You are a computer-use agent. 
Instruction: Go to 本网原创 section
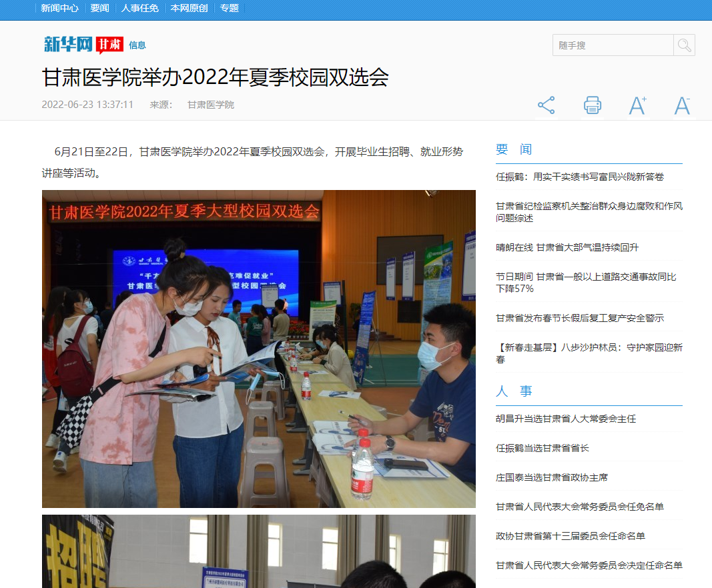tap(189, 8)
